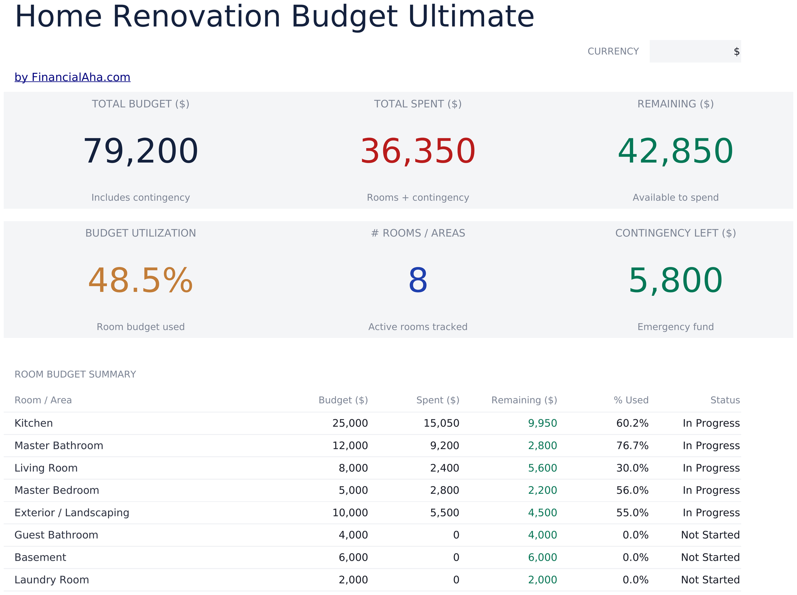Select the # ROOMS / AREAS heading

tap(418, 233)
